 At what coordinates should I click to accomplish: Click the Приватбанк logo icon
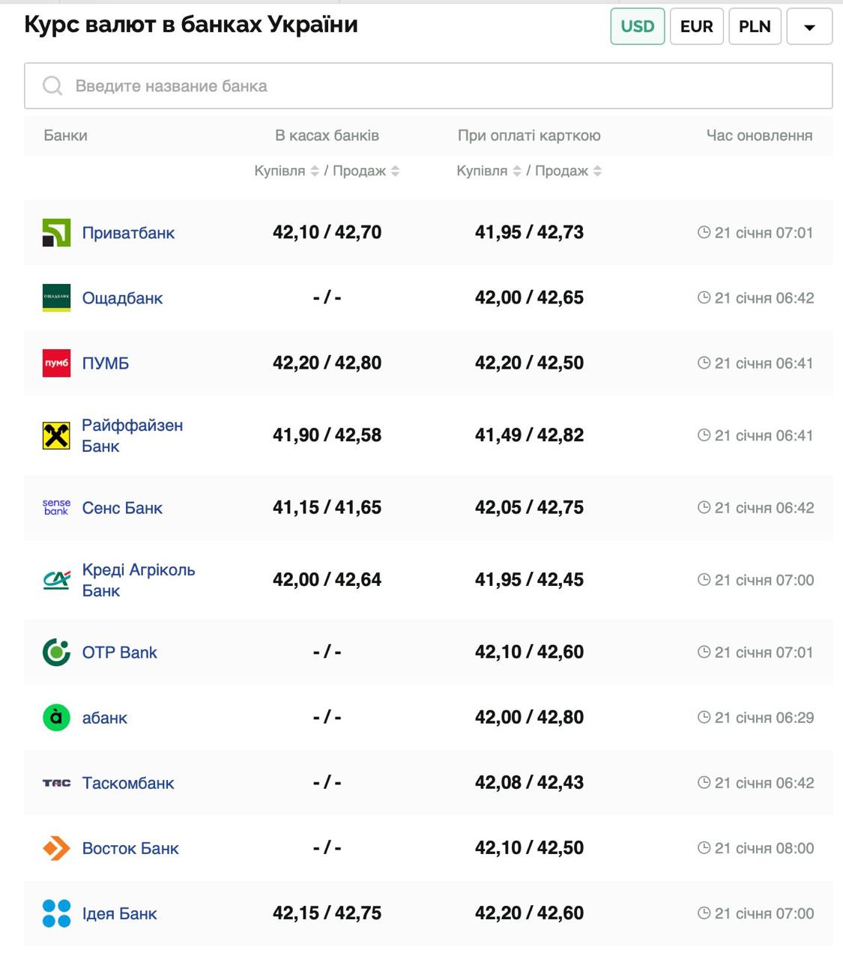click(56, 233)
